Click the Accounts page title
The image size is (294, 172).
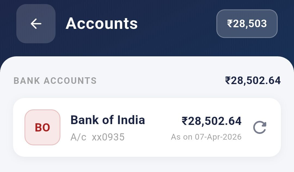click(x=102, y=23)
